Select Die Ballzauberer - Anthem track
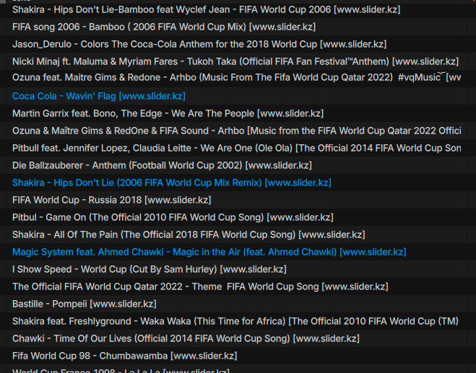The height and width of the screenshot is (373, 476). point(162,165)
